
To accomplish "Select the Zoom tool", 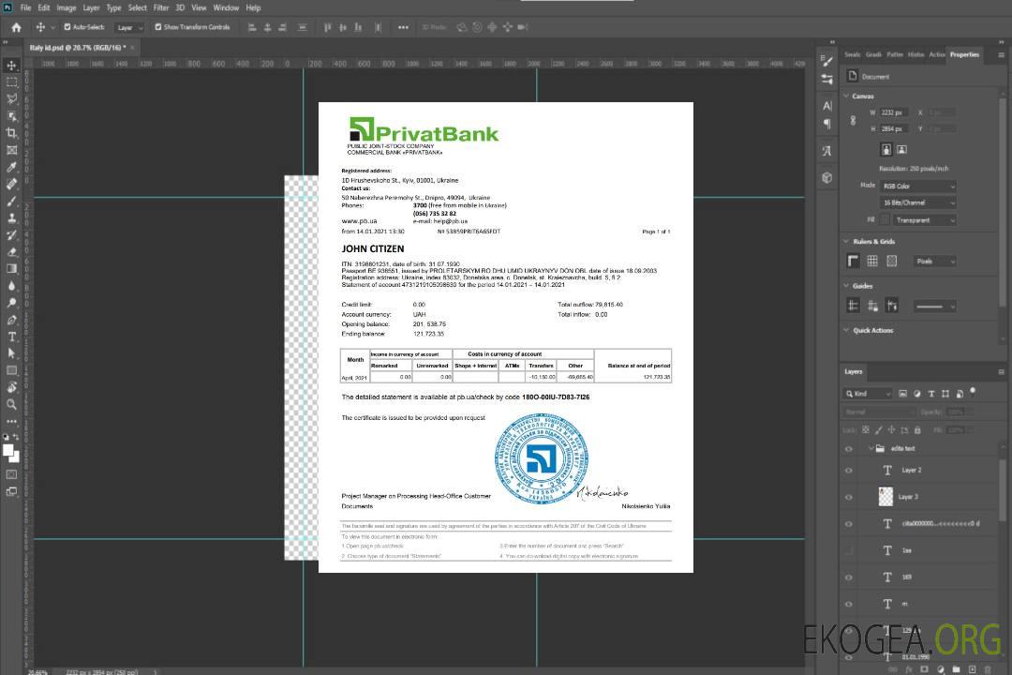I will 11,404.
